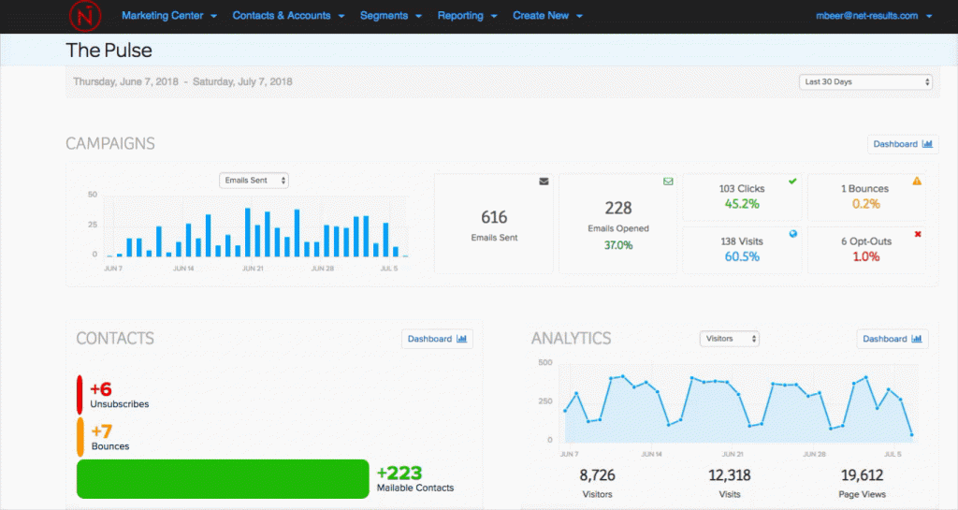Click the 228 Emails Opened card
The image size is (958, 510).
(x=618, y=224)
